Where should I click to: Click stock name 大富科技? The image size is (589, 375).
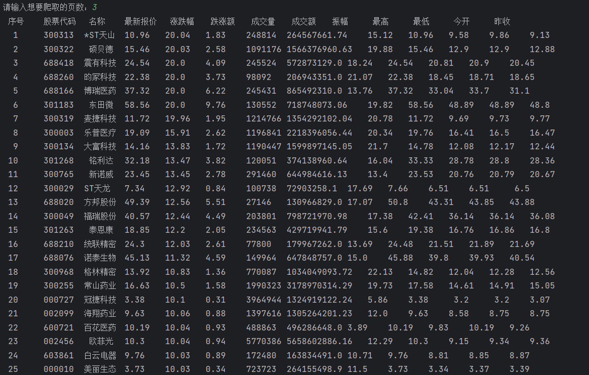(100, 147)
